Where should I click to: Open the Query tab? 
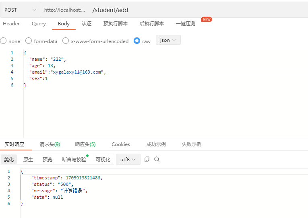(39, 24)
